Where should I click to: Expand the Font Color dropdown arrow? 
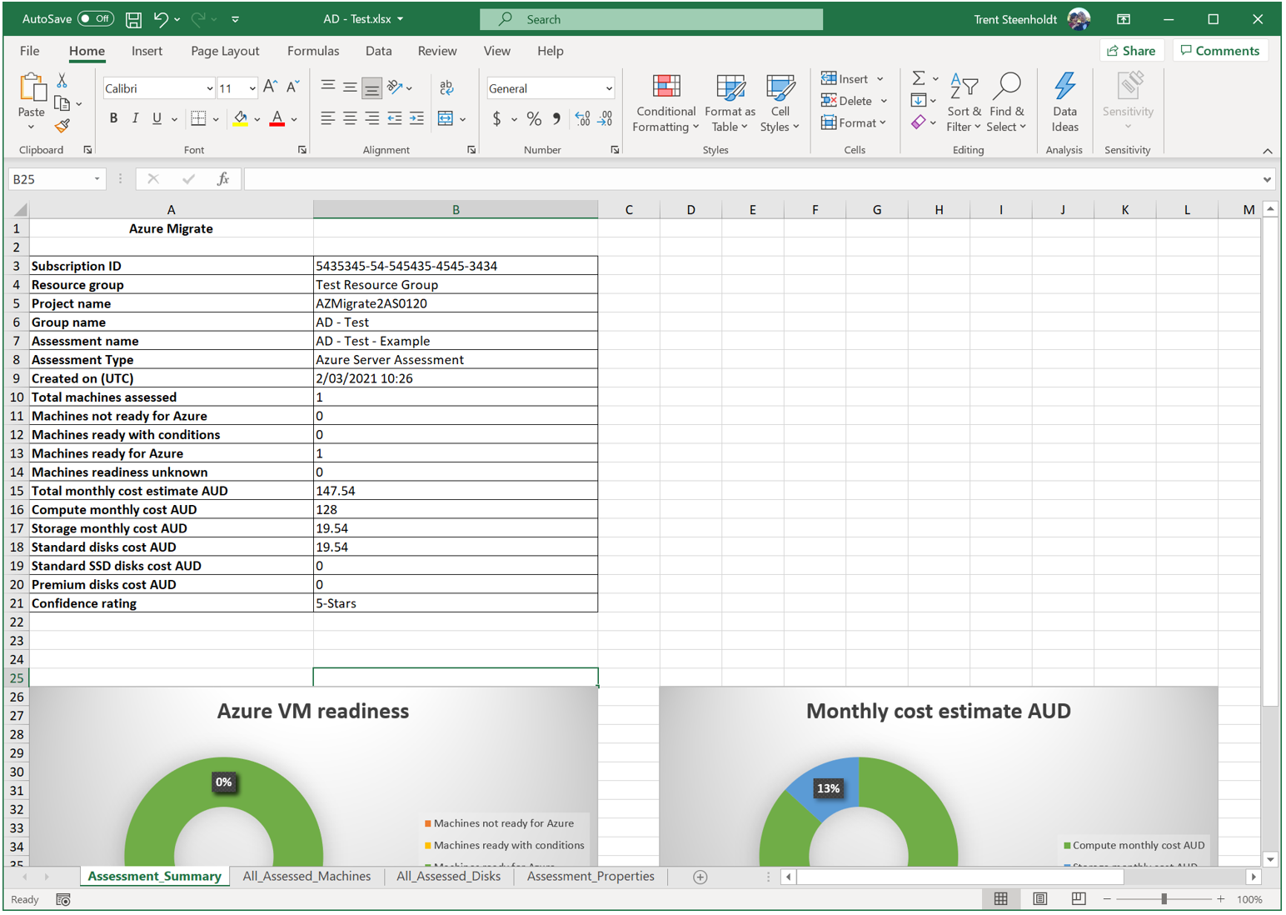294,119
